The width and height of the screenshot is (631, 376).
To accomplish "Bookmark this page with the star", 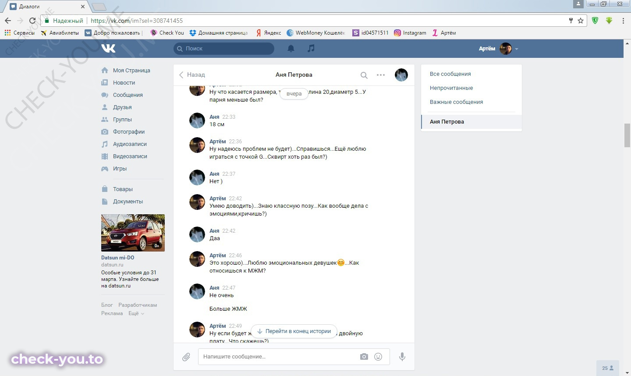I will pyautogui.click(x=581, y=21).
